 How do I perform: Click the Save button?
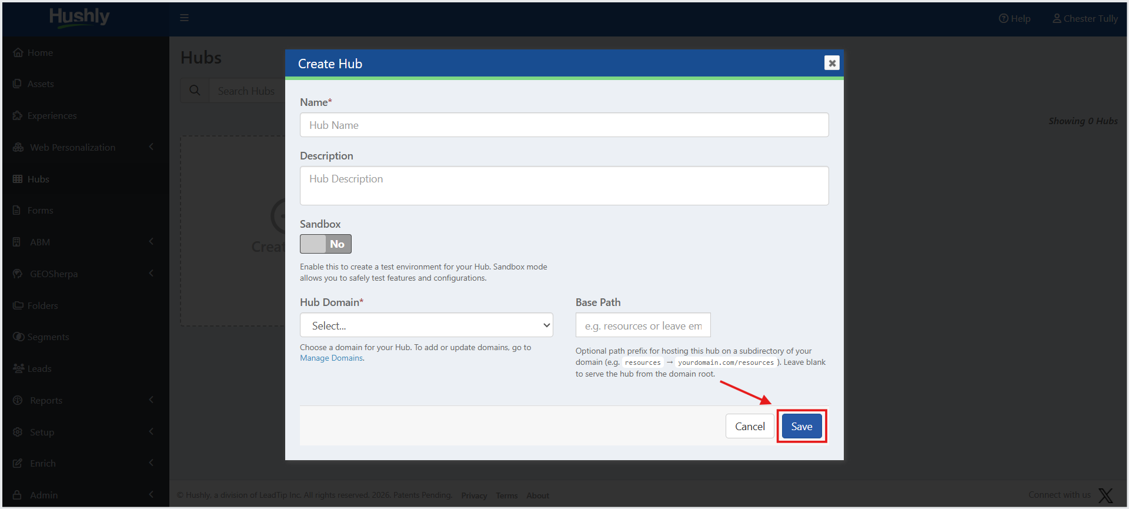(801, 426)
